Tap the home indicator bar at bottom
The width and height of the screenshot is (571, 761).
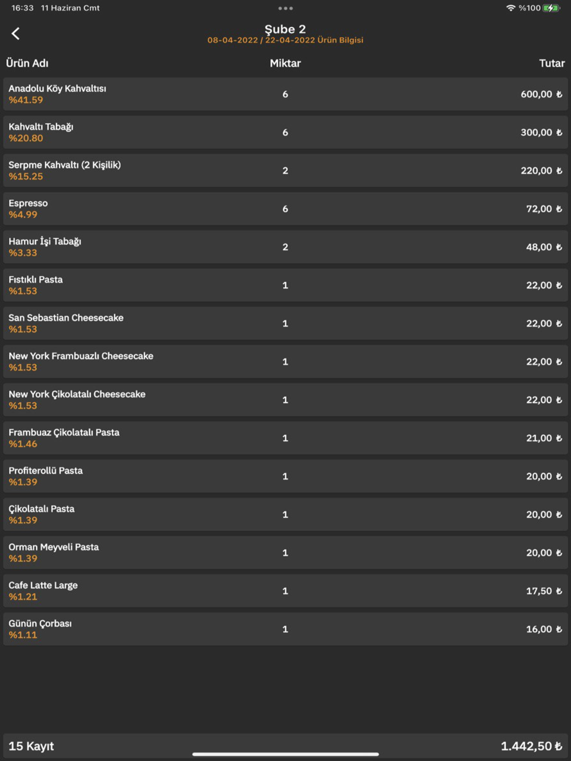coord(285,754)
